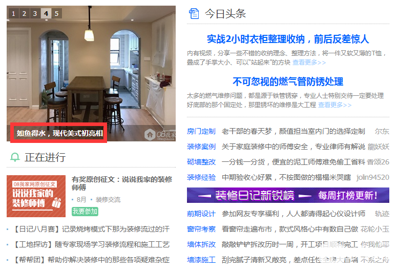Viewport: 398px width, 271px height.
Task: Switch carousel to slide 2
Action: (25, 13)
